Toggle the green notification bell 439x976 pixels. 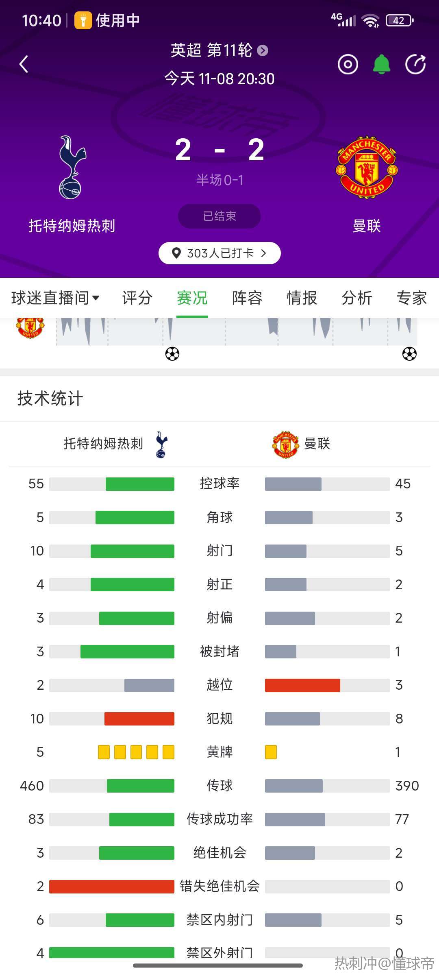tap(382, 64)
